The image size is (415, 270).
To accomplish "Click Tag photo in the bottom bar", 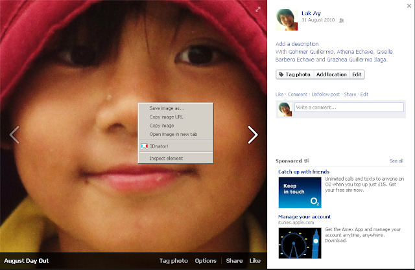I will point(173,261).
